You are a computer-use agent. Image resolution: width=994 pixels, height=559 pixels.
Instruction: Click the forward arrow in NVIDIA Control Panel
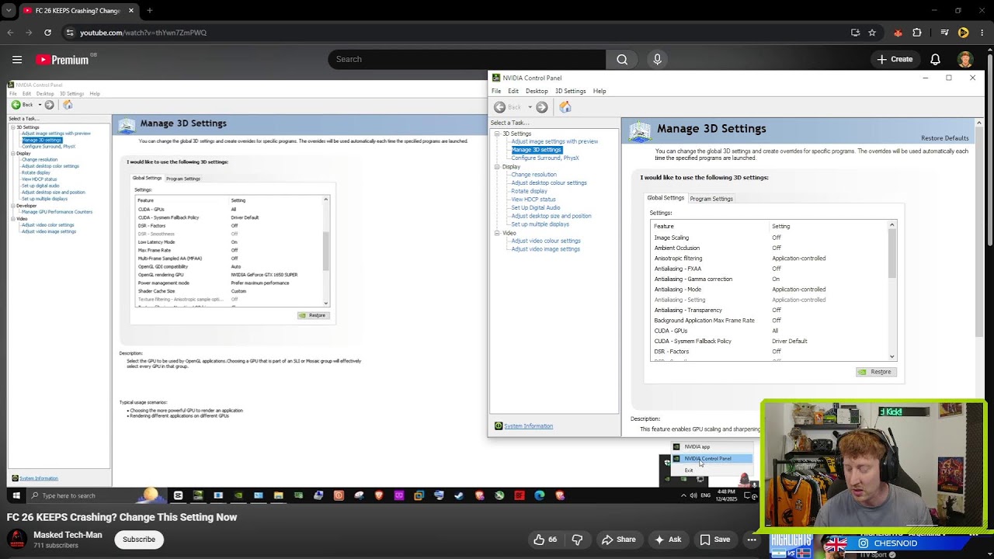coord(542,107)
